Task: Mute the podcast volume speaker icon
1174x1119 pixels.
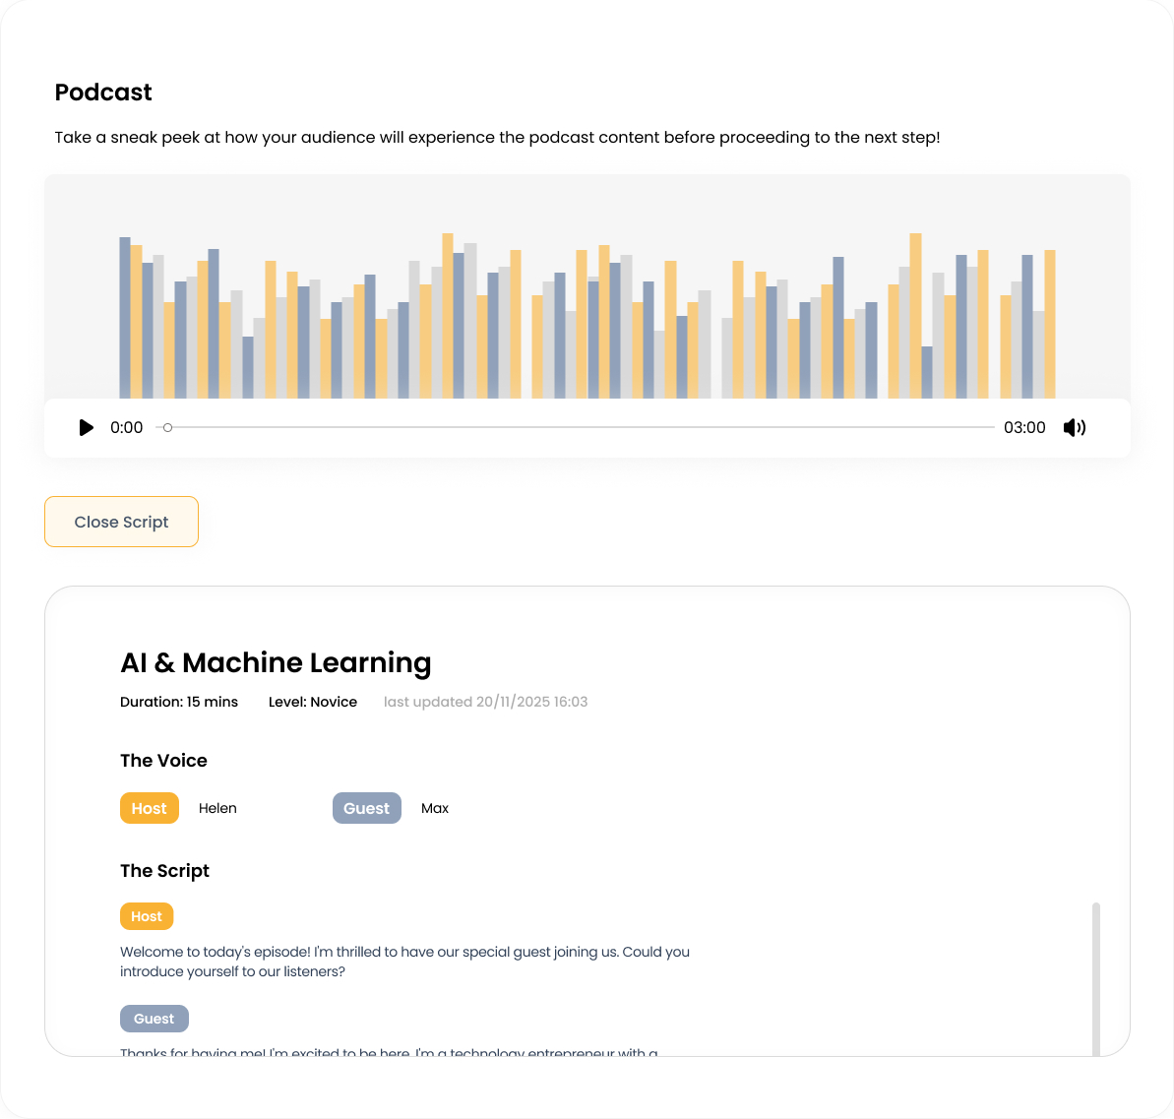Action: pos(1075,428)
